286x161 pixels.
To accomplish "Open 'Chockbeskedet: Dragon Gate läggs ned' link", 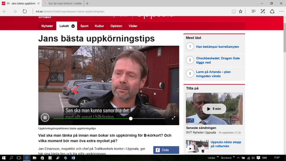I will coord(218,60).
